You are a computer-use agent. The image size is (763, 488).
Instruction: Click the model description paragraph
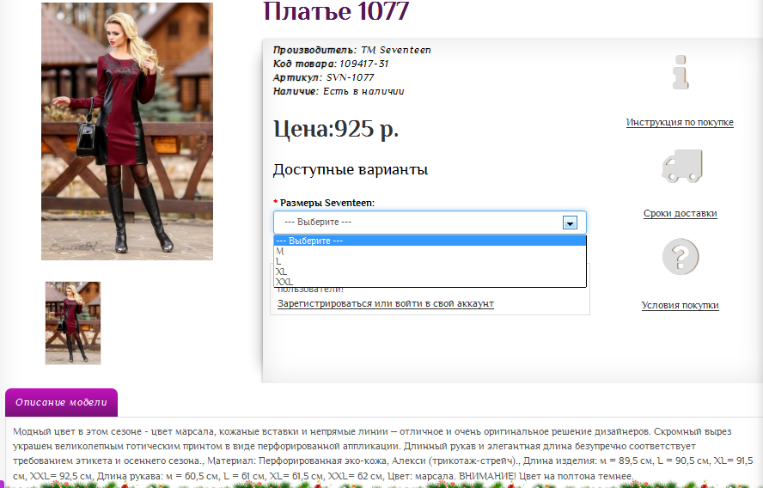point(383,454)
